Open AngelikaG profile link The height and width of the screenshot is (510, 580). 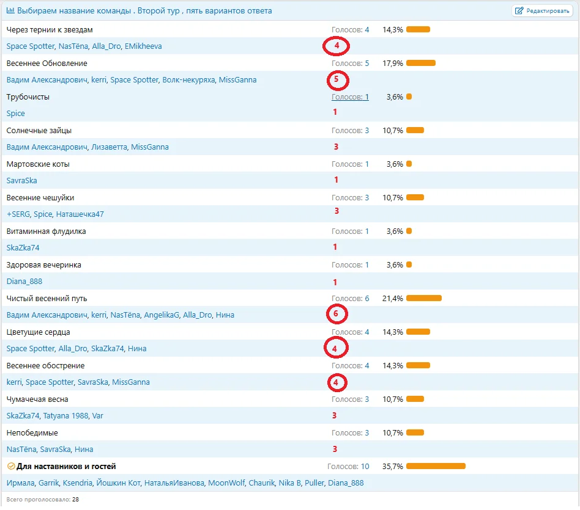point(162,315)
